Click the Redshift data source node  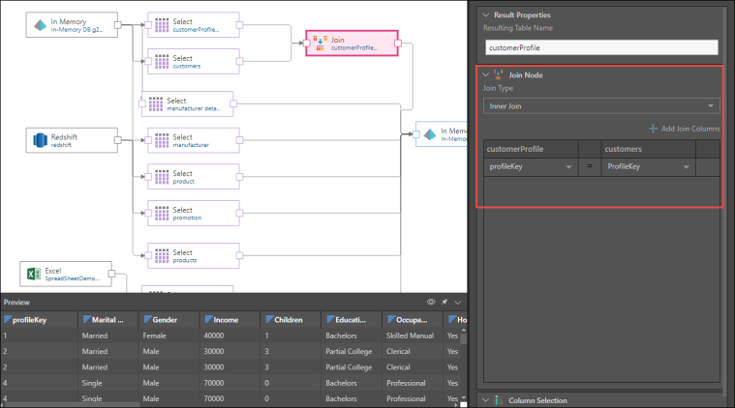point(72,140)
